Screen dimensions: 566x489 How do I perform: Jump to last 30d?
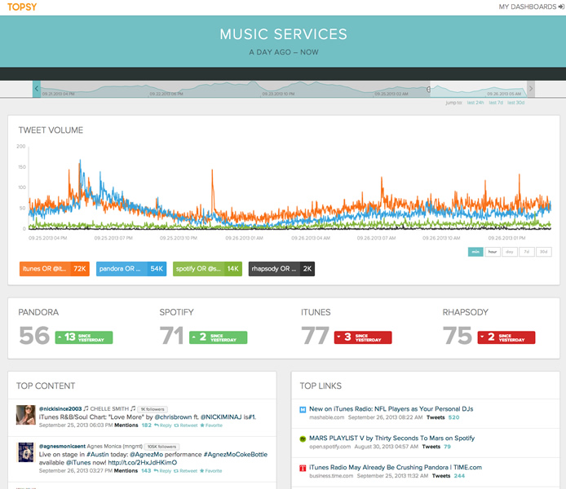[x=515, y=103]
